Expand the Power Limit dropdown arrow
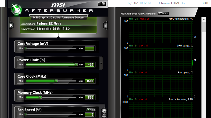 [101, 63]
